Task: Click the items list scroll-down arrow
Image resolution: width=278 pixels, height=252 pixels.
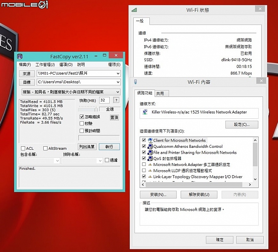Action: (x=255, y=179)
